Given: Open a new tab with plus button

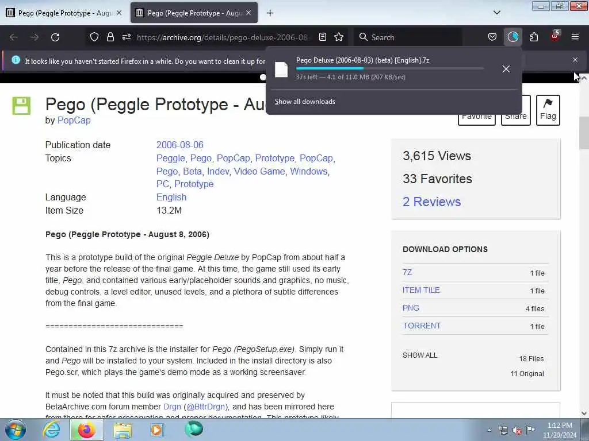Looking at the screenshot, I should [x=270, y=13].
